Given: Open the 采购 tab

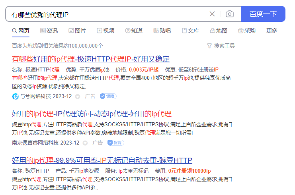Looking at the screenshot, I should point(247,31).
